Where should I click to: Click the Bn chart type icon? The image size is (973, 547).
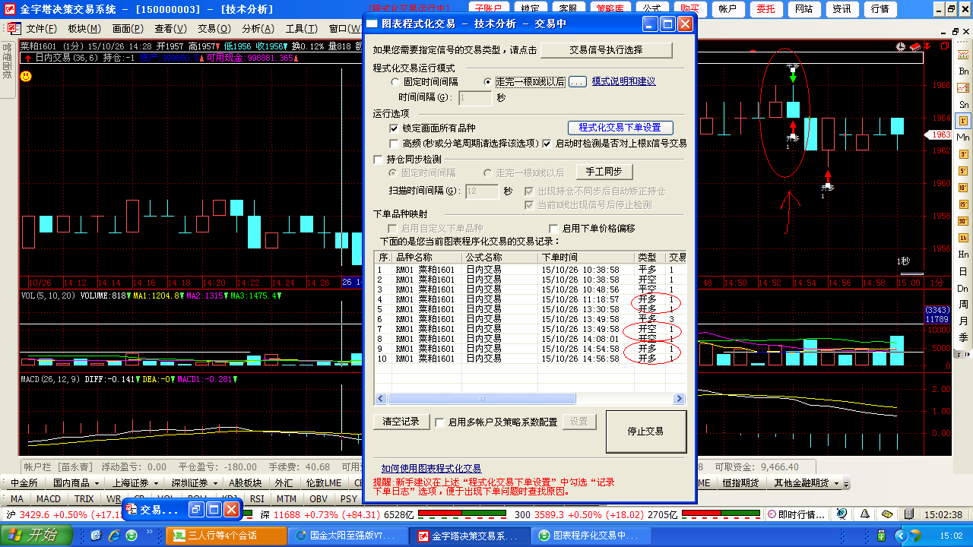(x=963, y=71)
